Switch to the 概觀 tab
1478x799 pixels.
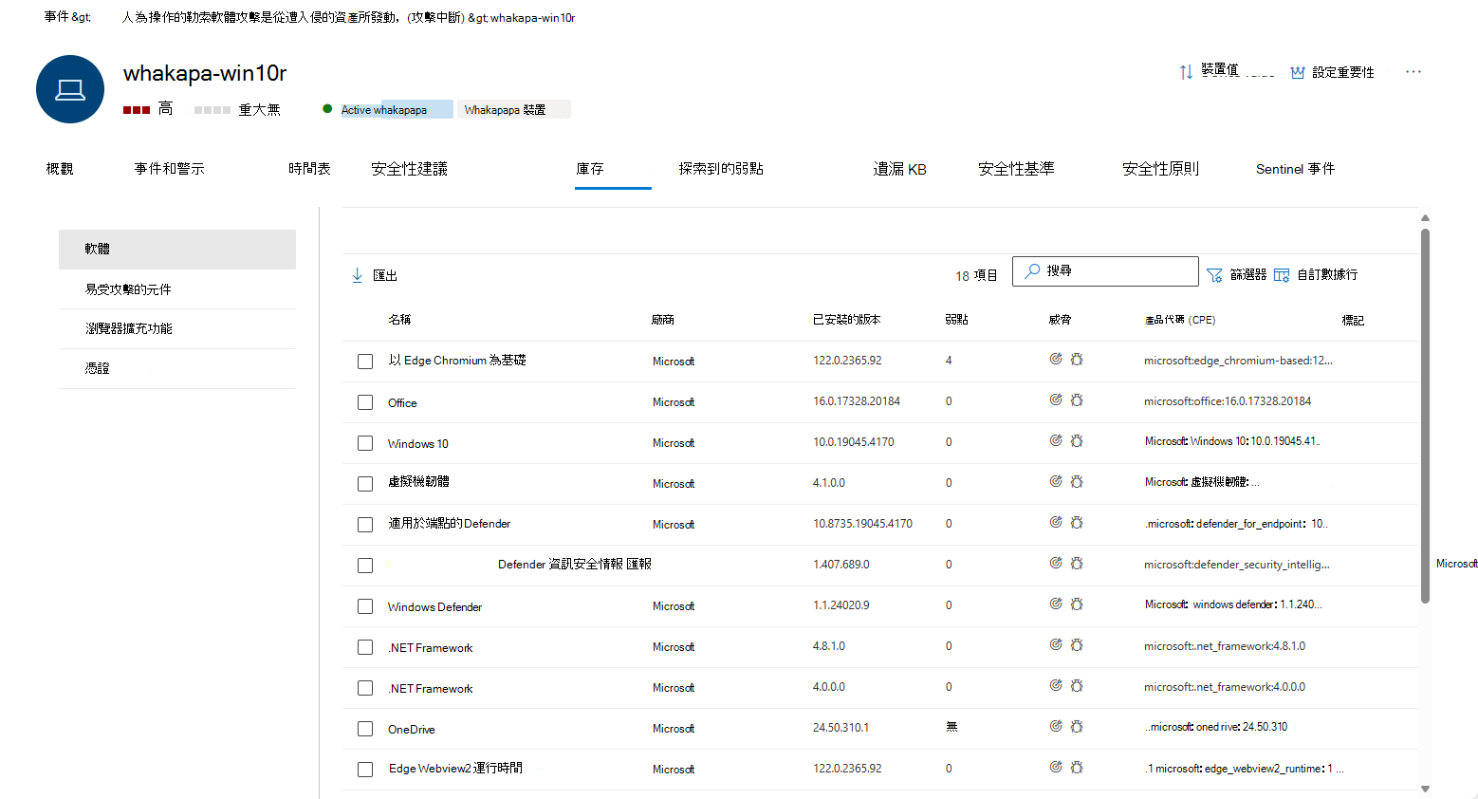tap(60, 169)
